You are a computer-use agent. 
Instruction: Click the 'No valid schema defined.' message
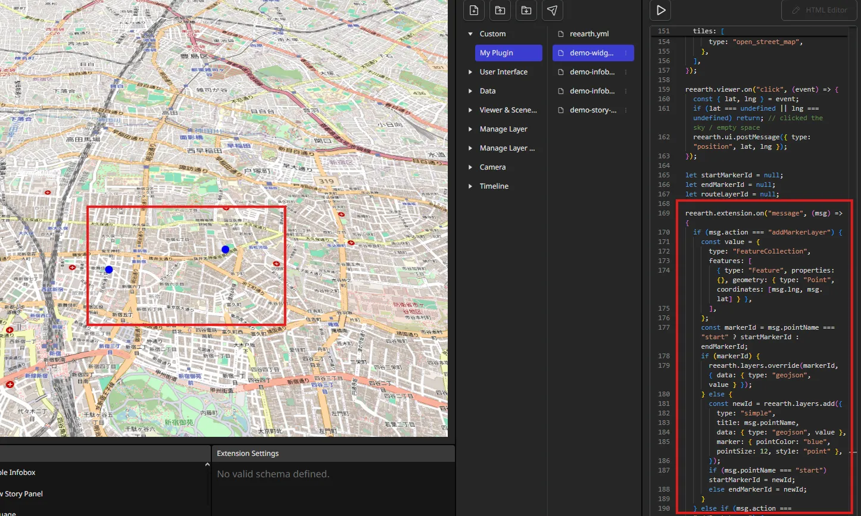pos(273,474)
